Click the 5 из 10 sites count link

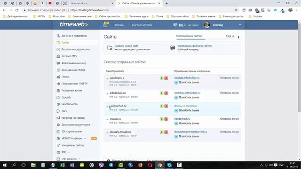[230, 36]
